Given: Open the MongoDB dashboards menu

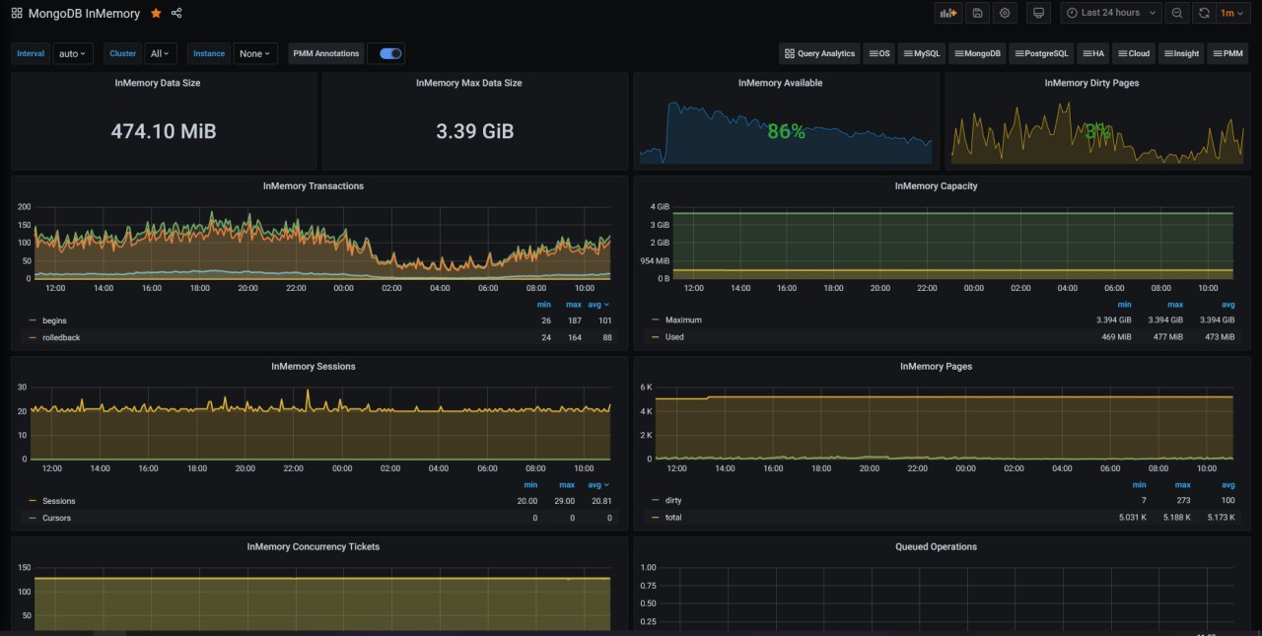Looking at the screenshot, I should click(978, 53).
